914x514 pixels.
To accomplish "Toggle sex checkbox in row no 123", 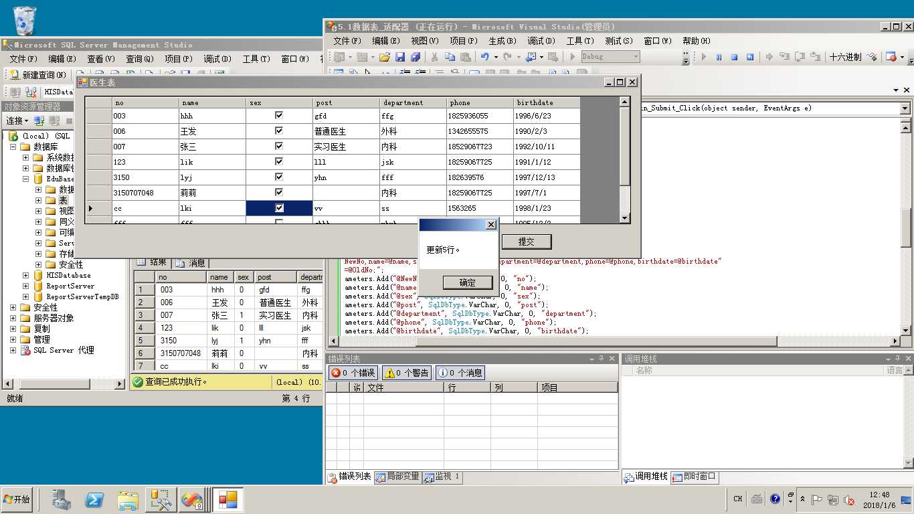I will pyautogui.click(x=279, y=162).
